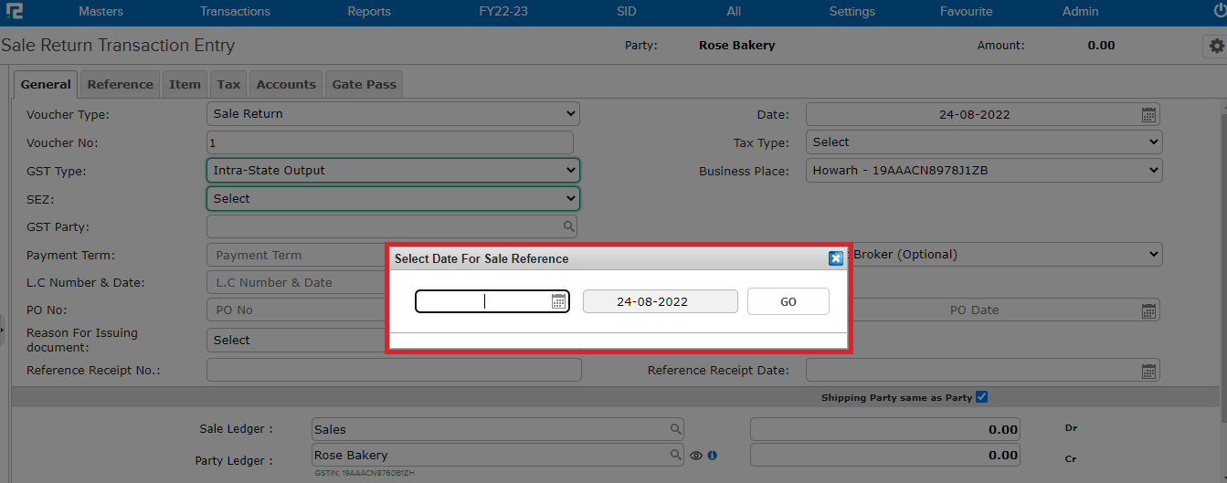Screen dimensions: 1227x483
Task: Toggle Shipping Party same as Party checkbox
Action: tap(981, 397)
